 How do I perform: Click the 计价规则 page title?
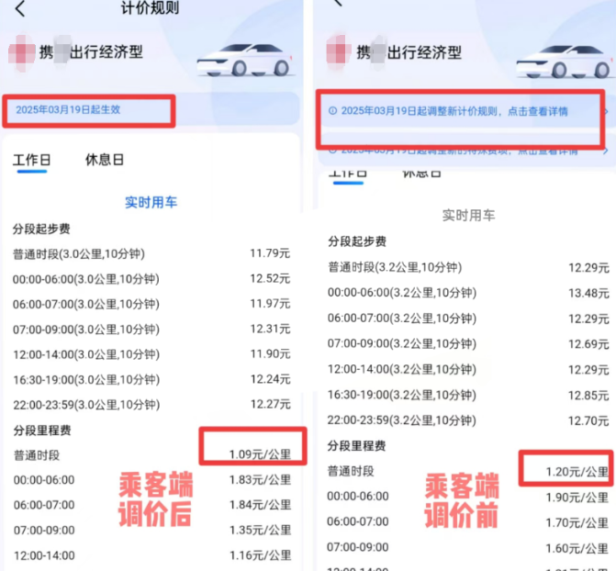151,9
